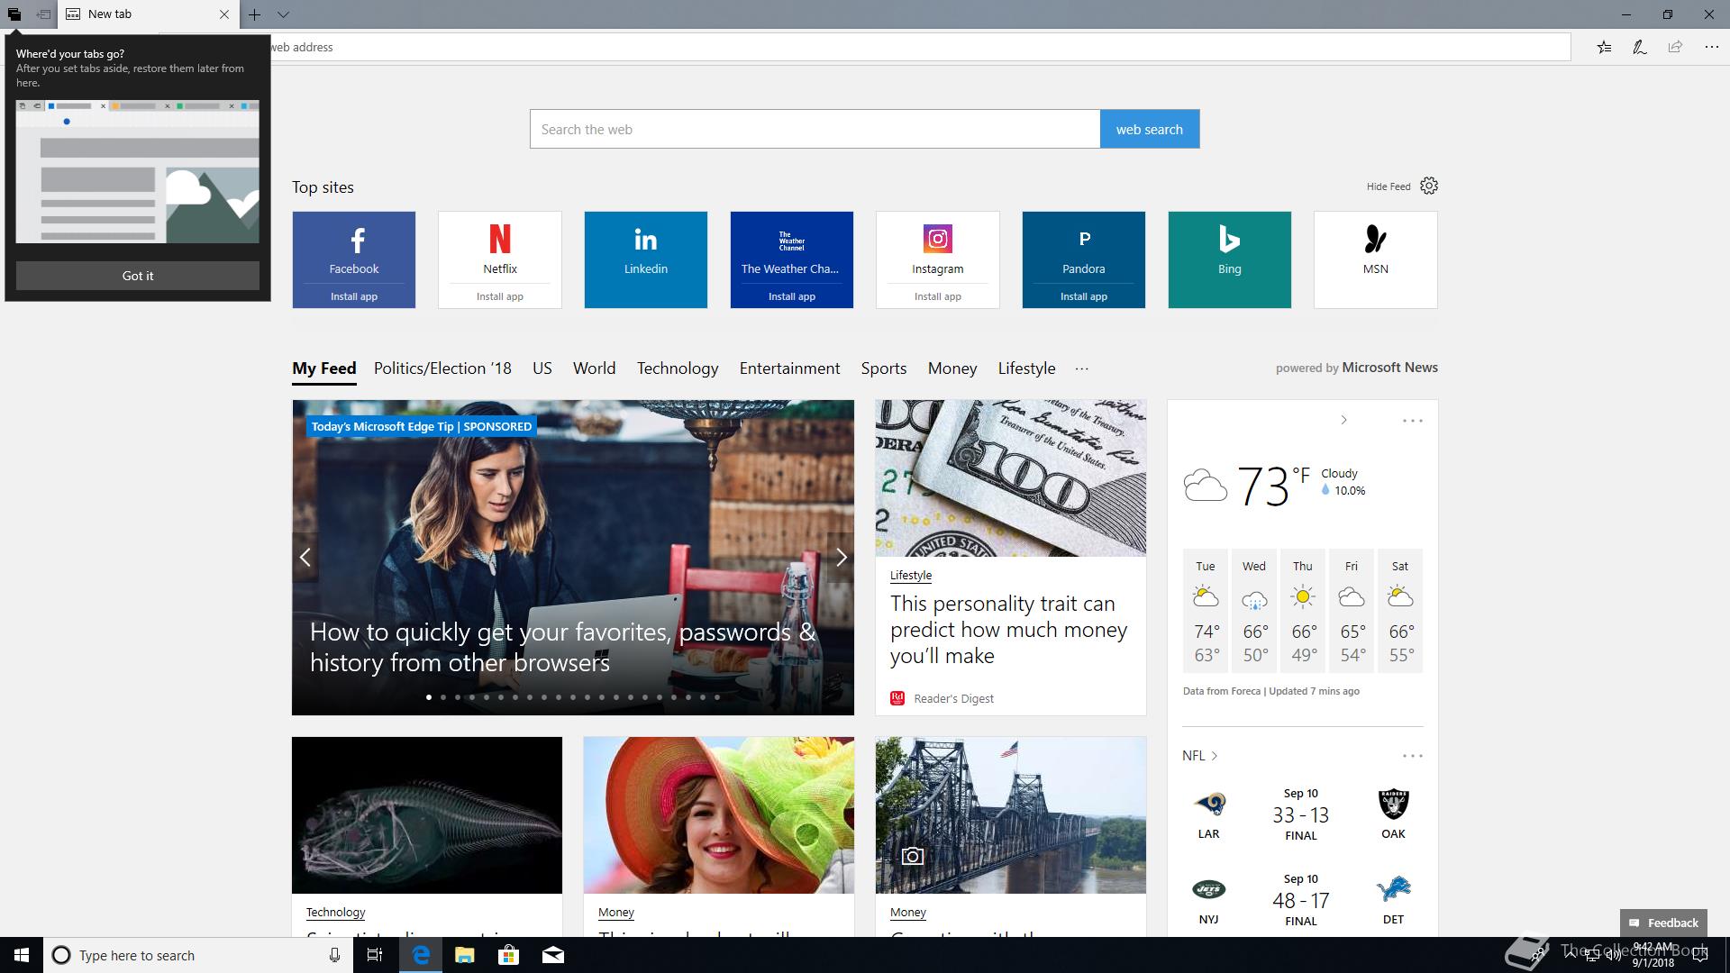1730x973 pixels.
Task: Select the US feed tab
Action: (x=542, y=368)
